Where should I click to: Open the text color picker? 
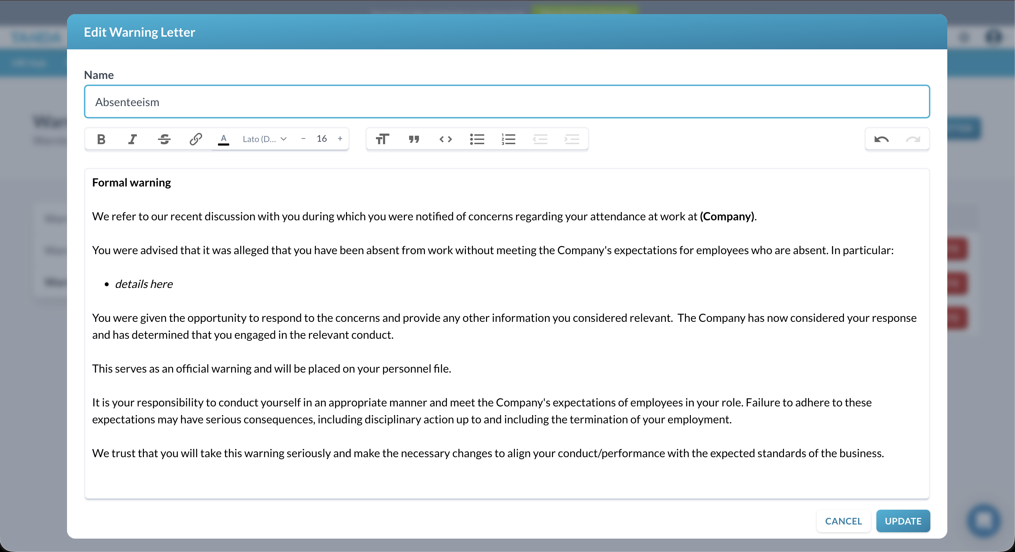(224, 139)
